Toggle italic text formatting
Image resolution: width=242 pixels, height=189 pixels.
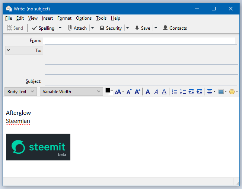coord(156,92)
